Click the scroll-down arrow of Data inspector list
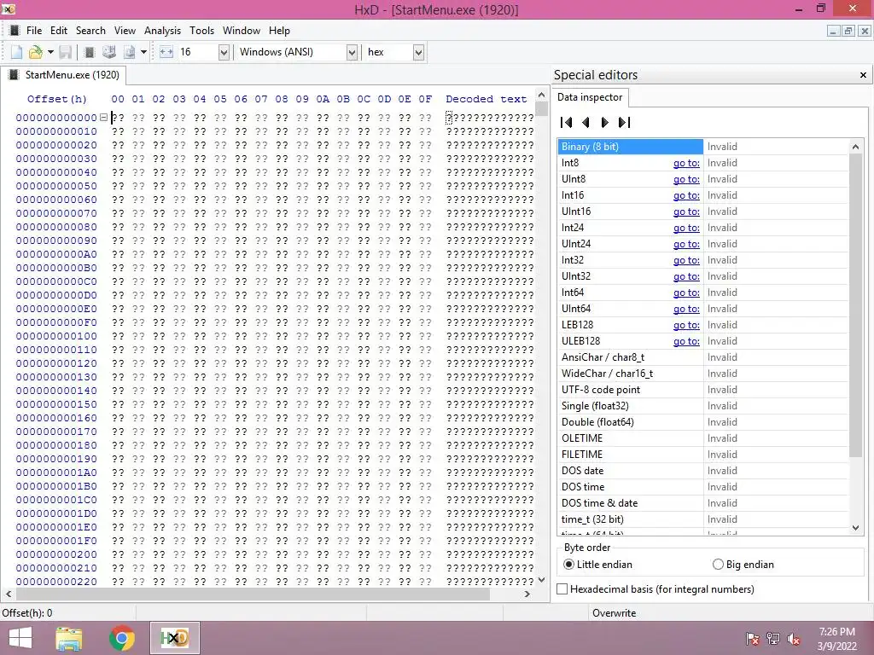Image resolution: width=874 pixels, height=655 pixels. (x=855, y=527)
